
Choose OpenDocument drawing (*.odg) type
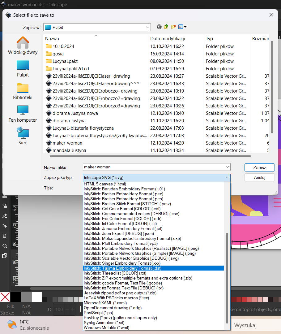point(153,308)
